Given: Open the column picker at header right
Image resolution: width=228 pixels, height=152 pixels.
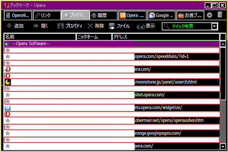Looking at the screenshot, I should 223,37.
